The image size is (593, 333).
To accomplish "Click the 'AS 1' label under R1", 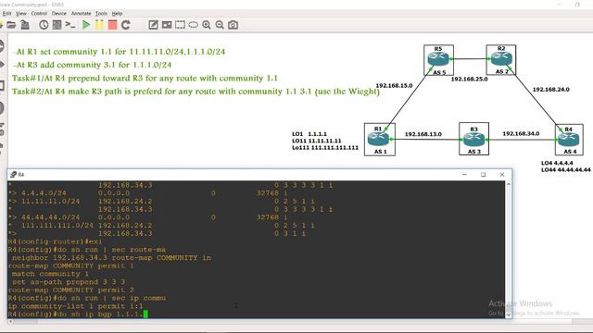I will click(x=380, y=152).
